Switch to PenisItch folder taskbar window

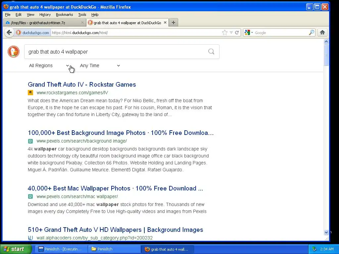click(114, 249)
